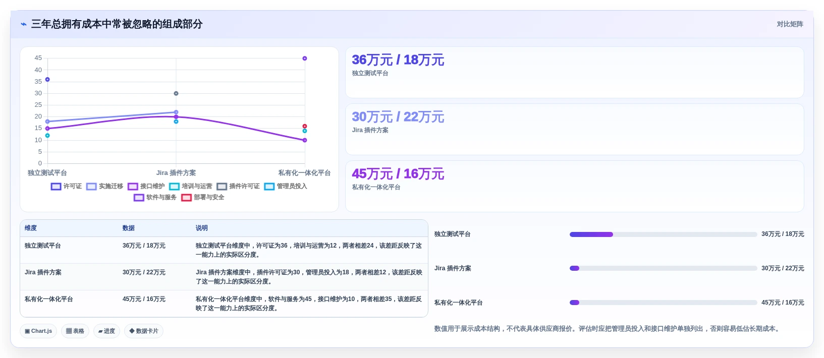824x358 pixels.
Task: Click the red 部署与安全 data point at 16
Action: pyautogui.click(x=305, y=126)
